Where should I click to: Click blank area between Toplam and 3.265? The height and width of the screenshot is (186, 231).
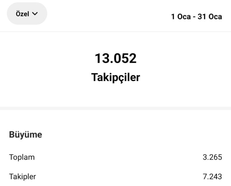tap(117, 157)
